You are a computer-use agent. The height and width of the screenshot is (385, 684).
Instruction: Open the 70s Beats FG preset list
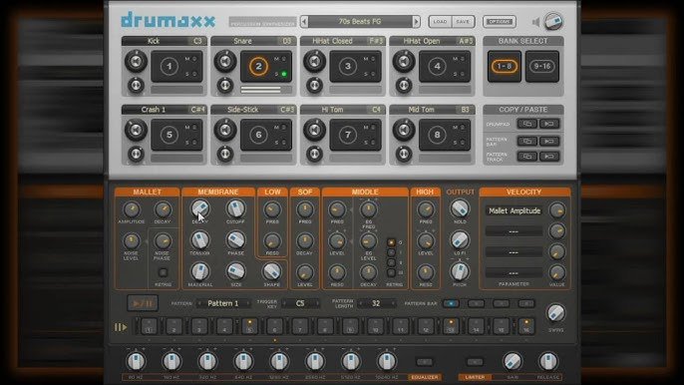pyautogui.click(x=360, y=21)
